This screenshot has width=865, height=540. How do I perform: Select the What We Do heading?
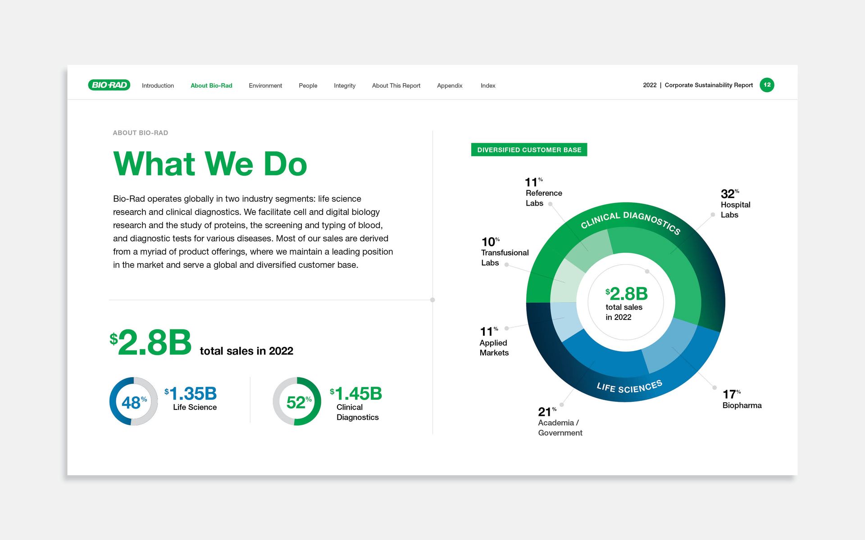tap(210, 164)
